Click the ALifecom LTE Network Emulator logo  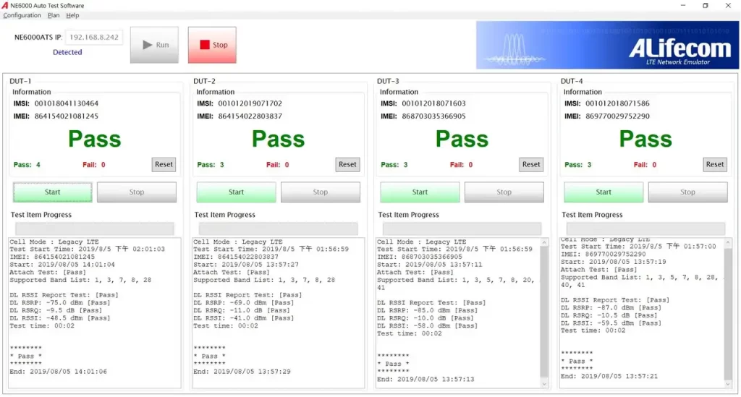pyautogui.click(x=606, y=45)
